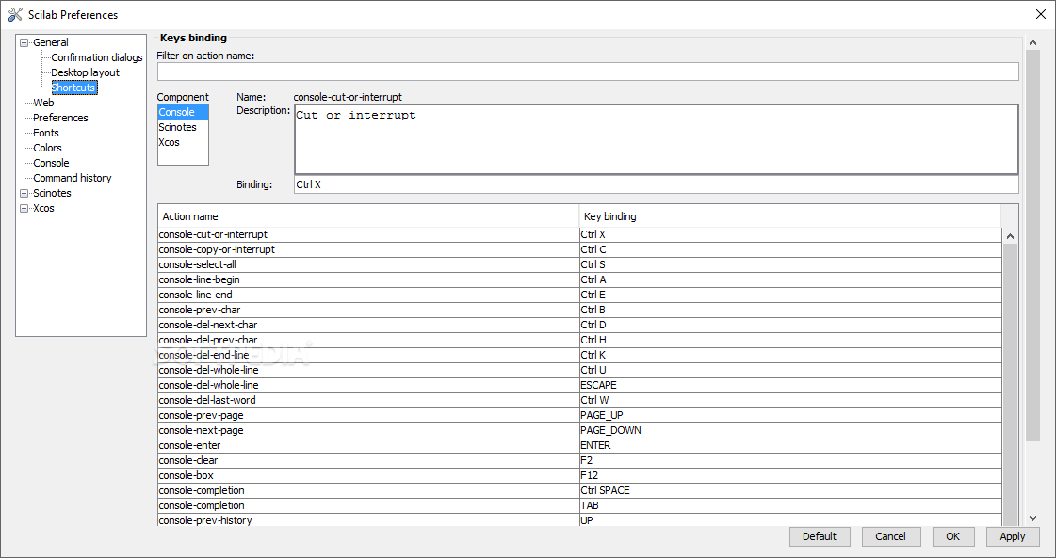Select the console-clear action

tap(368, 460)
